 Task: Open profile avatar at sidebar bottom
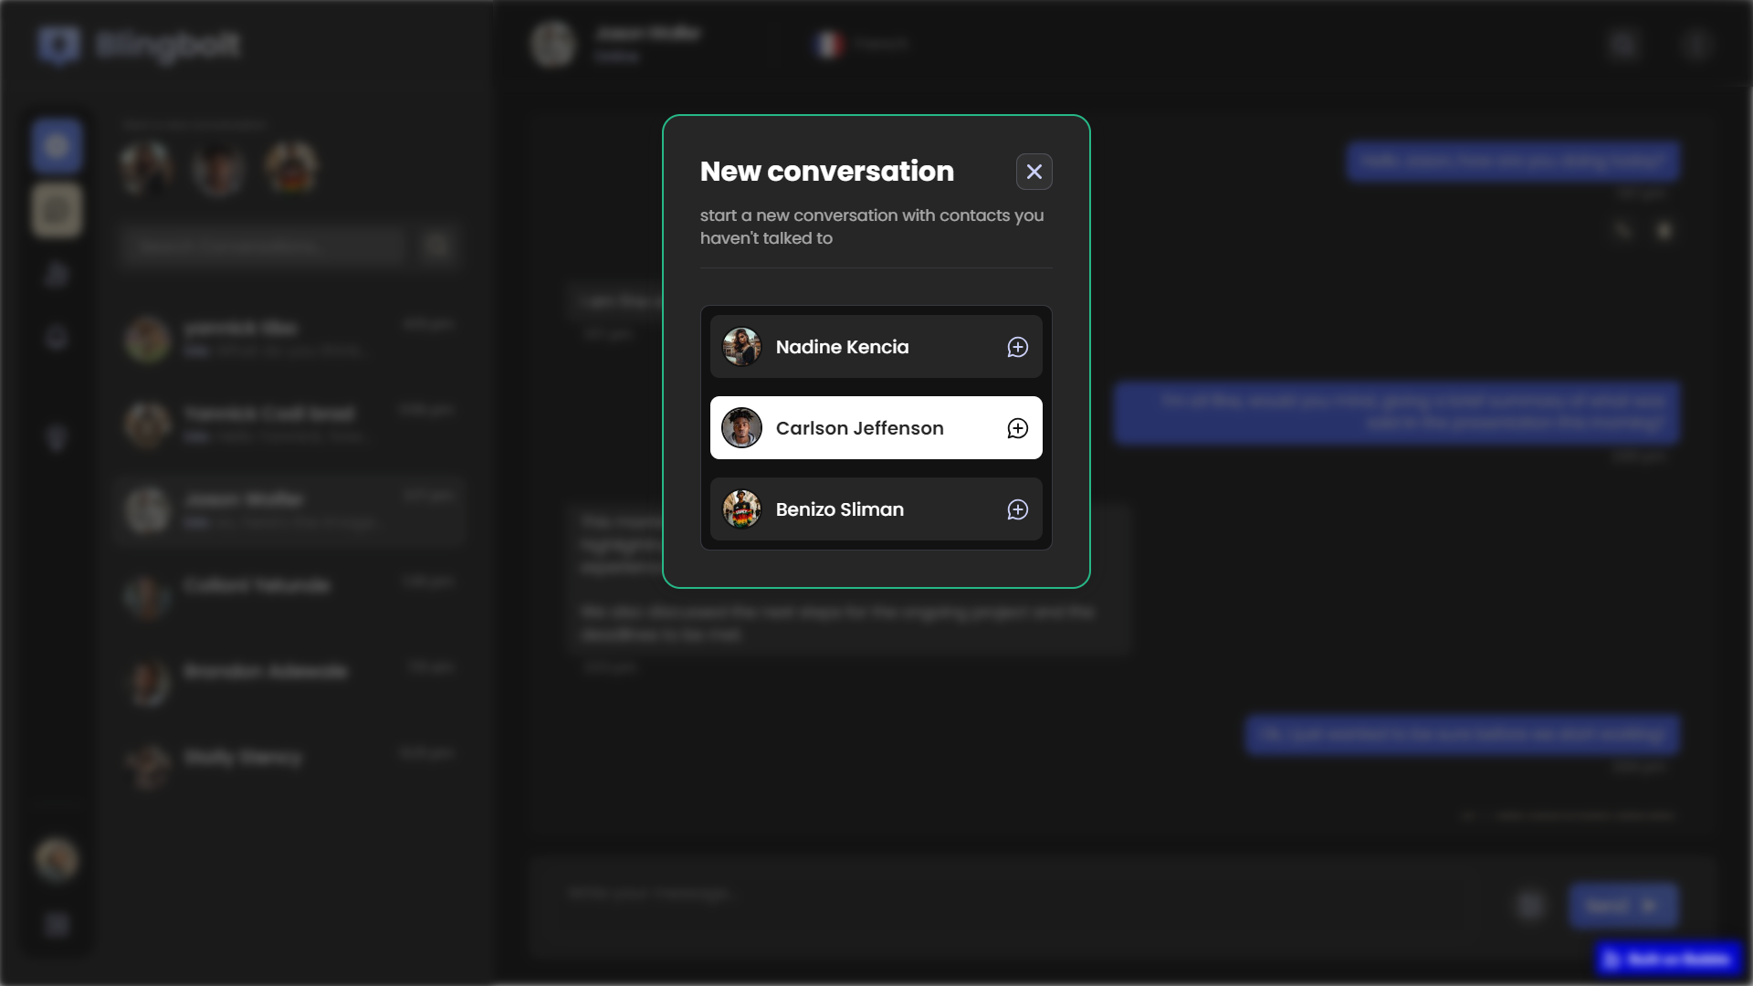[57, 859]
